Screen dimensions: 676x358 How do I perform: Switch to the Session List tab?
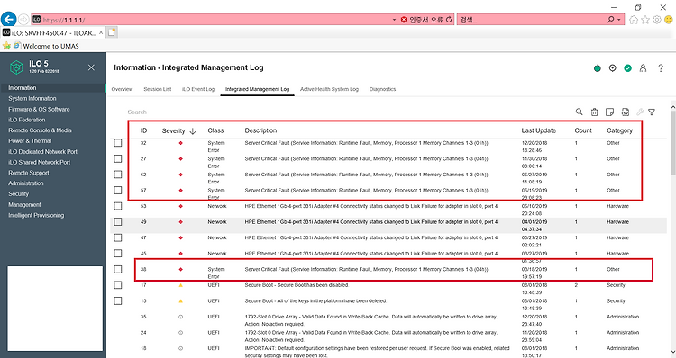click(x=158, y=89)
